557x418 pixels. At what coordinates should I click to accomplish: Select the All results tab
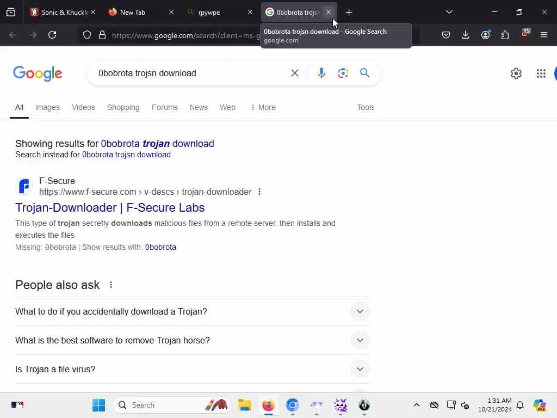19,107
